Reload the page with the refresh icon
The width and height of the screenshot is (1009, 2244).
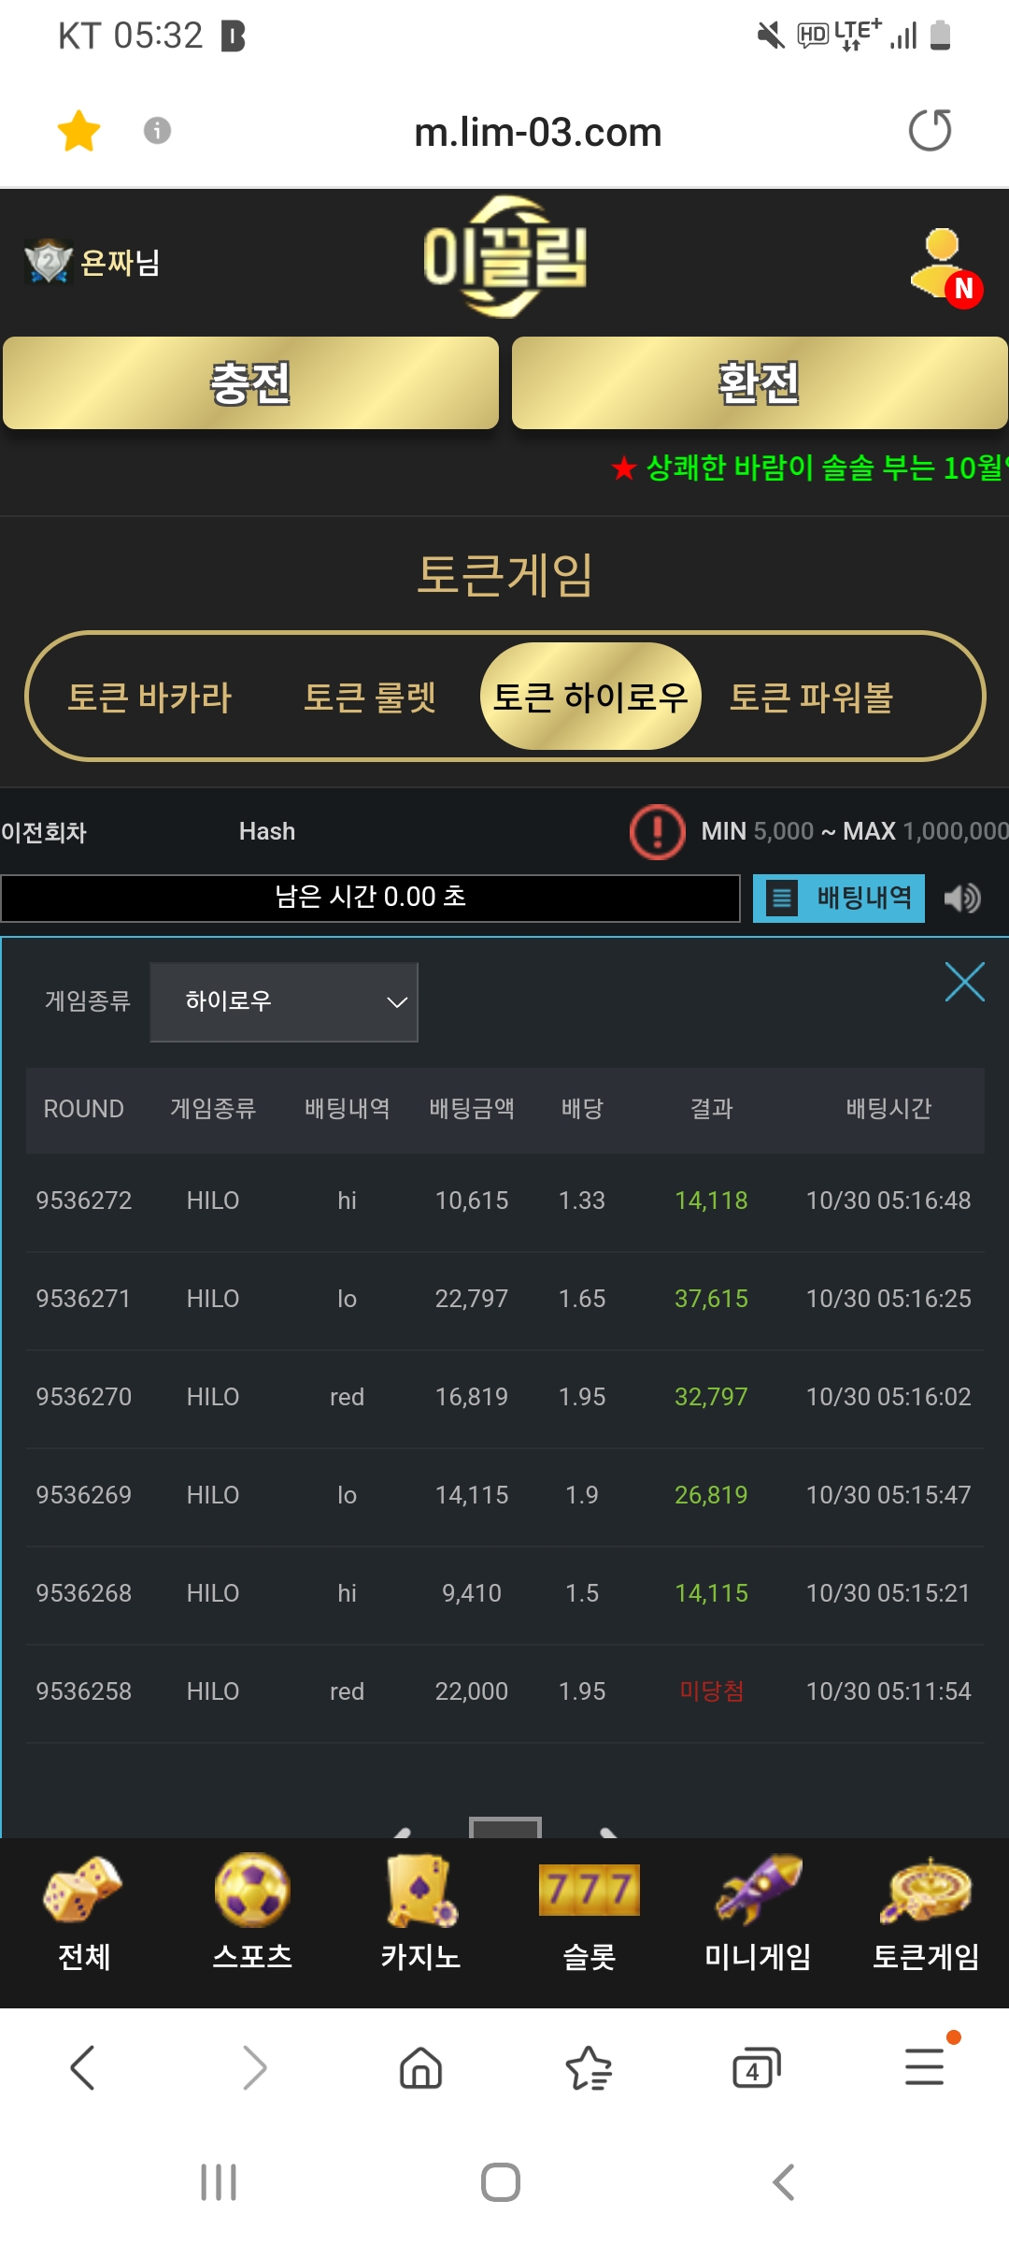pos(930,130)
